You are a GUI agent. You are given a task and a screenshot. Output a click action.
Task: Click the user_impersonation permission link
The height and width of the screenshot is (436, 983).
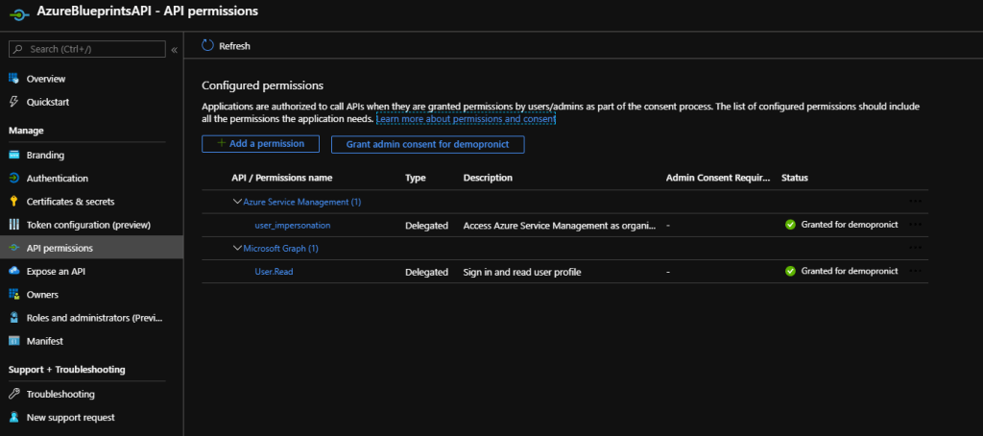292,226
